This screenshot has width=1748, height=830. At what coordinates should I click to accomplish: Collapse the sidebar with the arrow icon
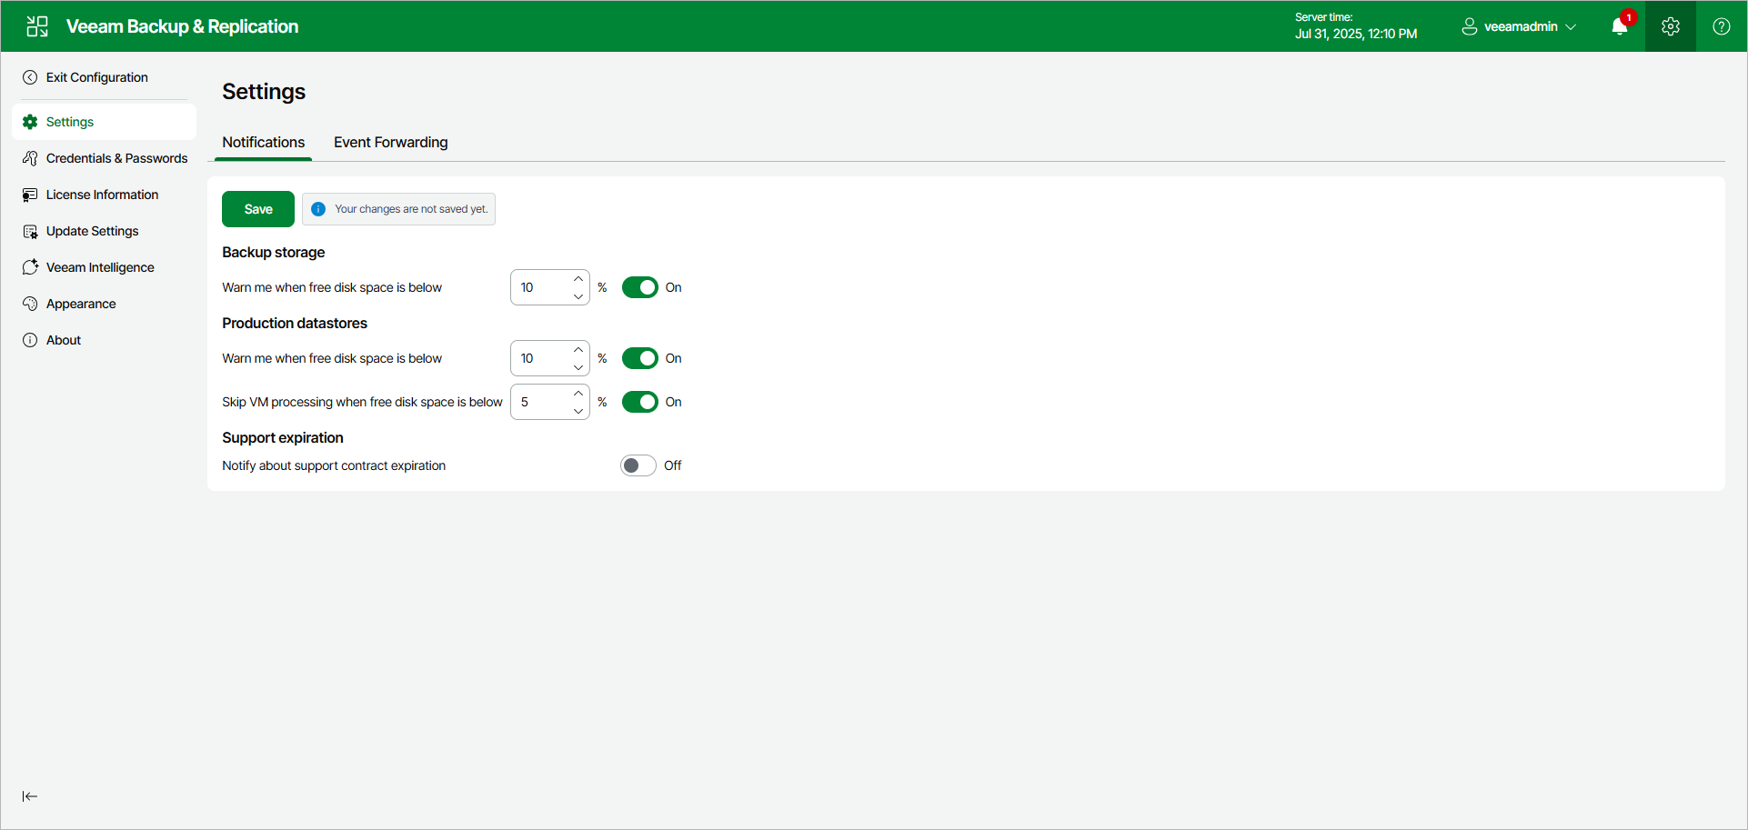click(30, 796)
